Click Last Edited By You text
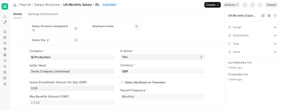The width and height of the screenshot is (283, 110). 240,63
